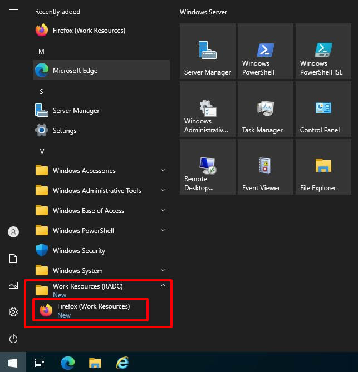Open Documents from the Start sidebar

[x=13, y=259]
